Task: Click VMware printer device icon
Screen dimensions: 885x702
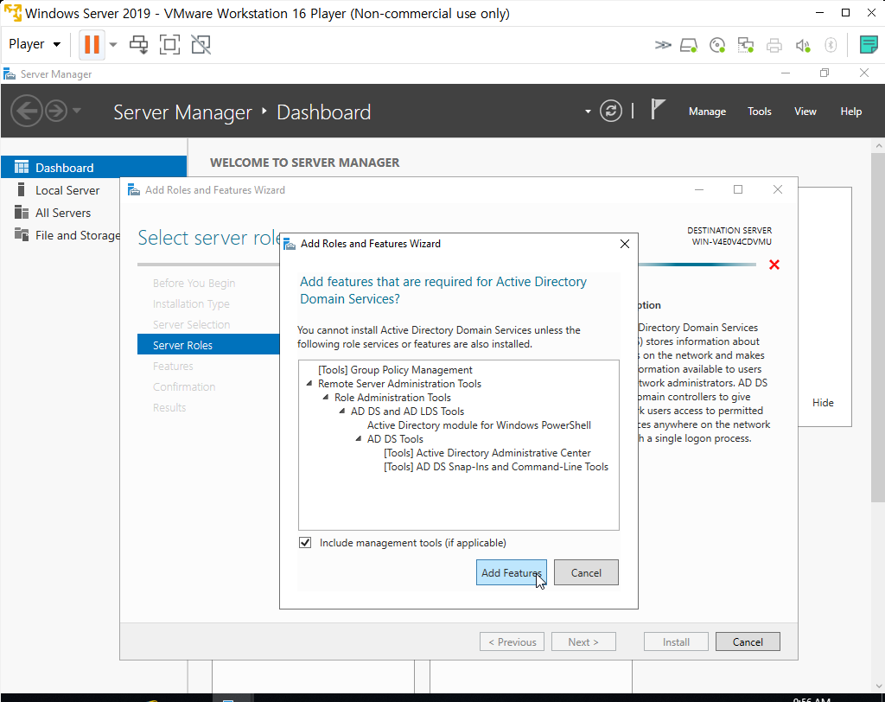Action: (774, 45)
